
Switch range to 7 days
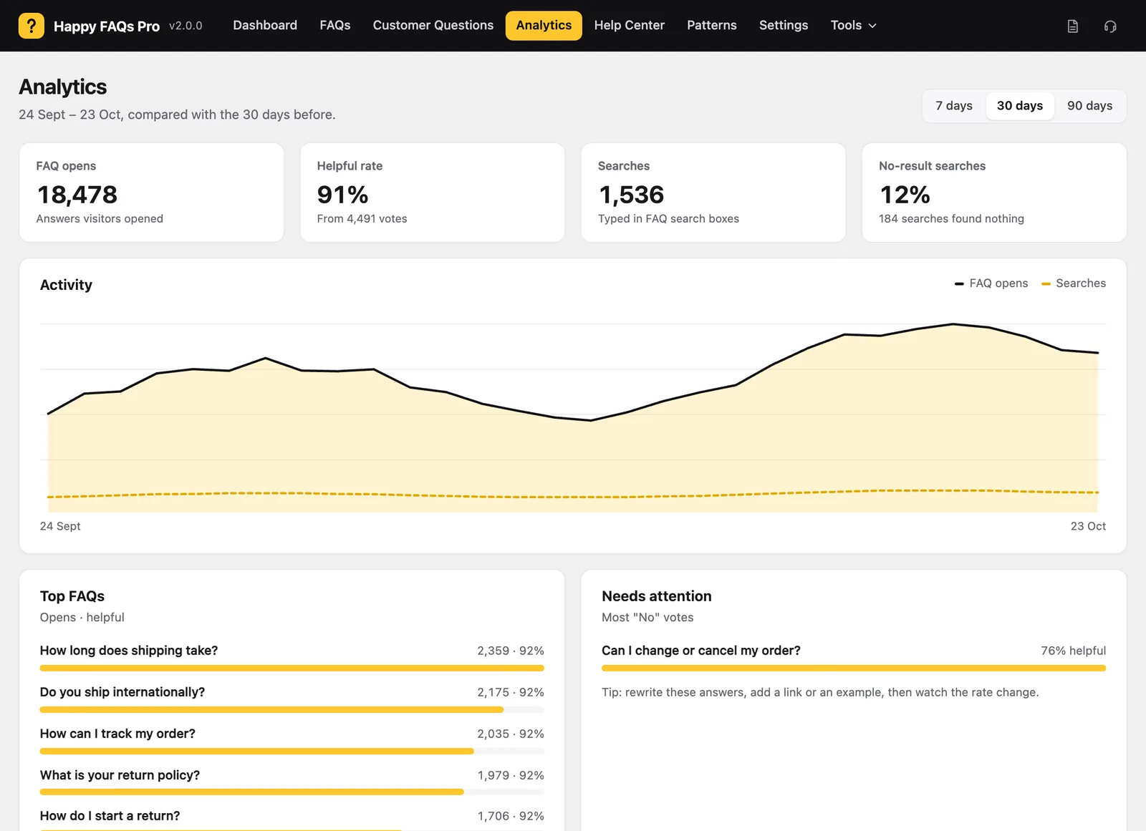[954, 106]
